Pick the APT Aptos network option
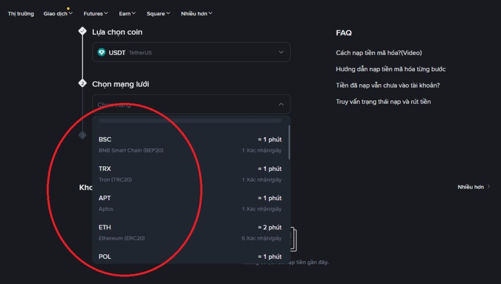The height and width of the screenshot is (284, 501). pyautogui.click(x=190, y=203)
